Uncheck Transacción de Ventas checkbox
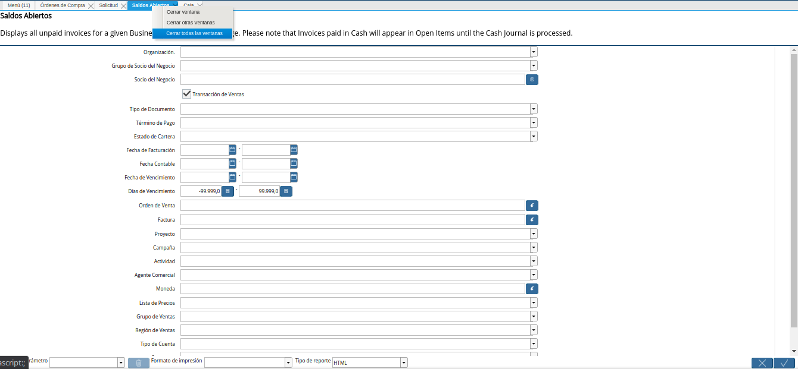Viewport: 798px width, 369px height. coord(187,94)
